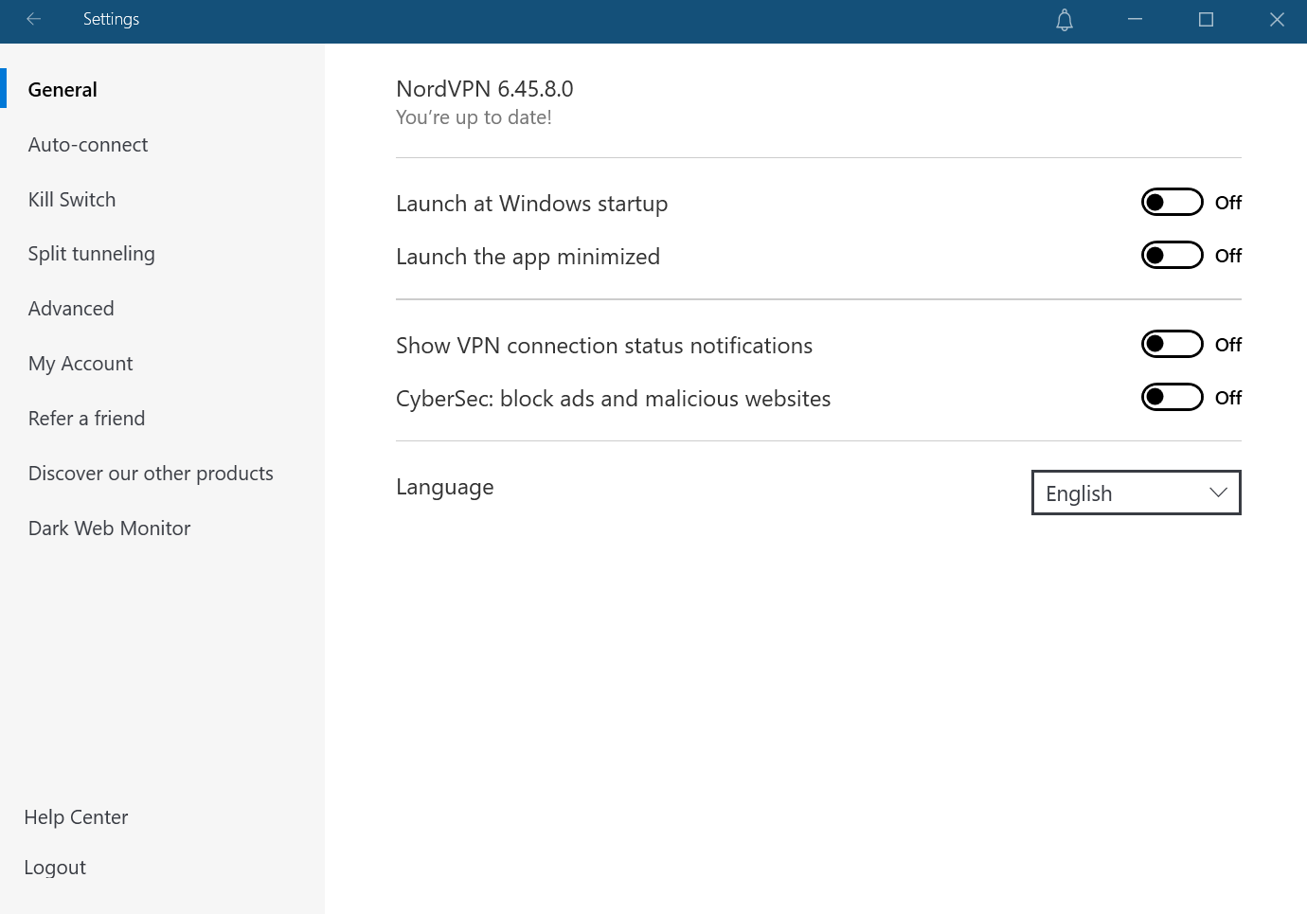The image size is (1307, 914).
Task: Open My Account page
Action: [x=81, y=364]
